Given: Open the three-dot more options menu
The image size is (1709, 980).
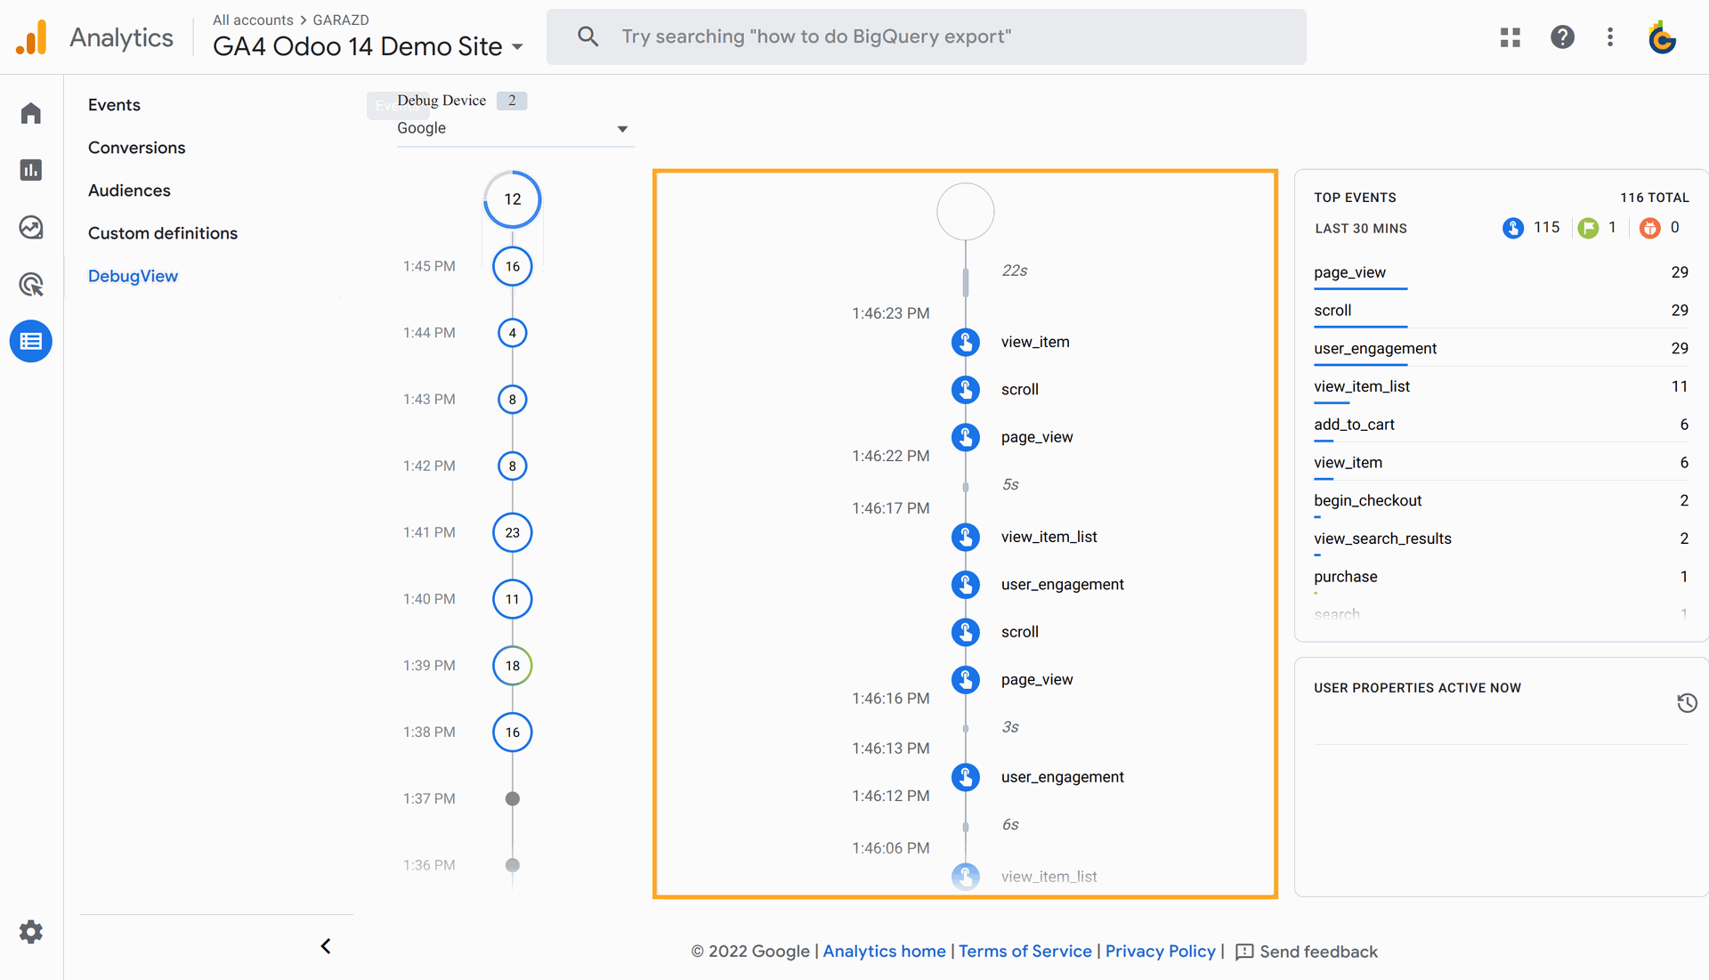Looking at the screenshot, I should (x=1609, y=36).
